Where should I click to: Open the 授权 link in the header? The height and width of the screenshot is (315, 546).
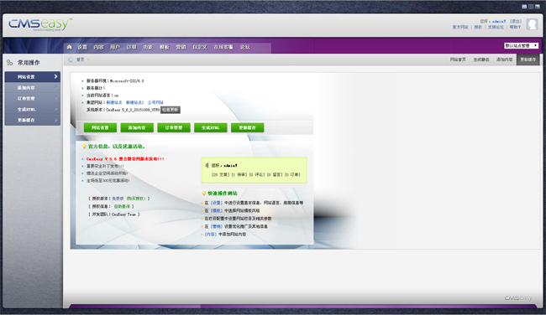478,27
